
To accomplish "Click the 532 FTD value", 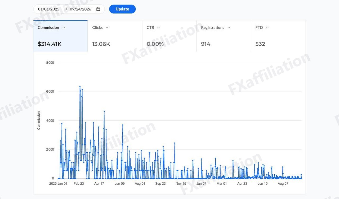I will click(x=260, y=44).
